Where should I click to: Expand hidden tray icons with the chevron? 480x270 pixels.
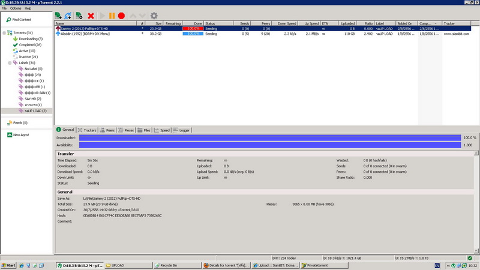pyautogui.click(x=448, y=265)
